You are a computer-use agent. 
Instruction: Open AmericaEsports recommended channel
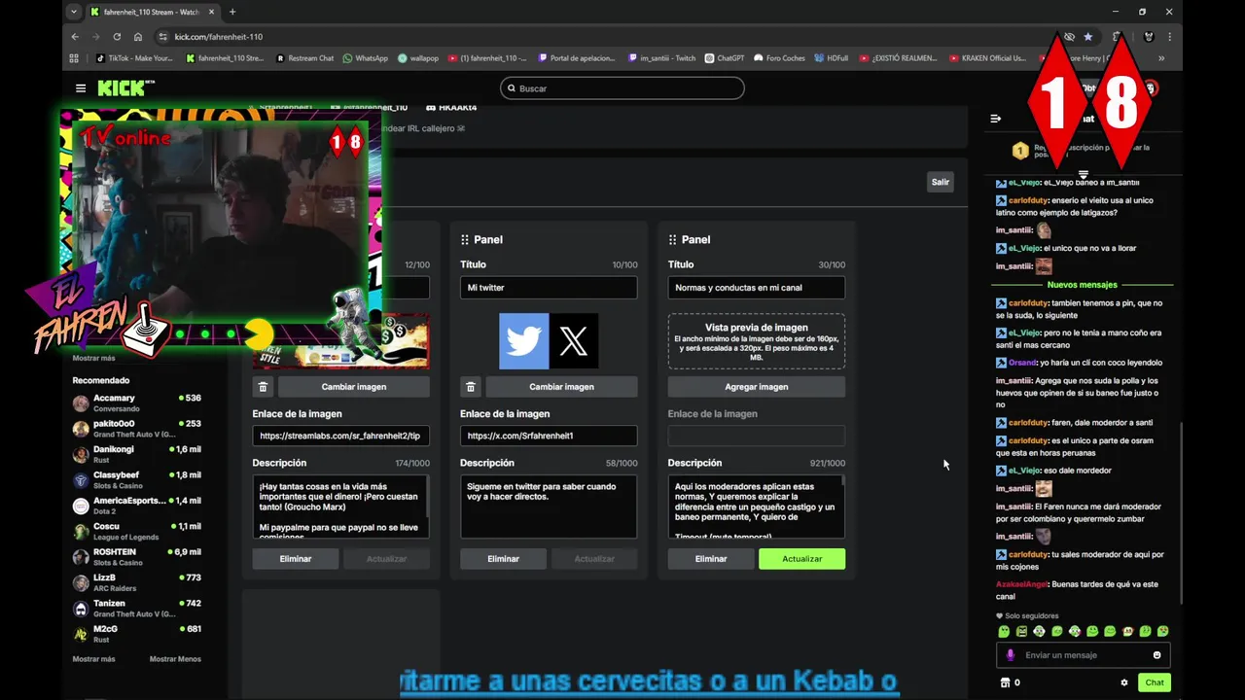coord(137,506)
